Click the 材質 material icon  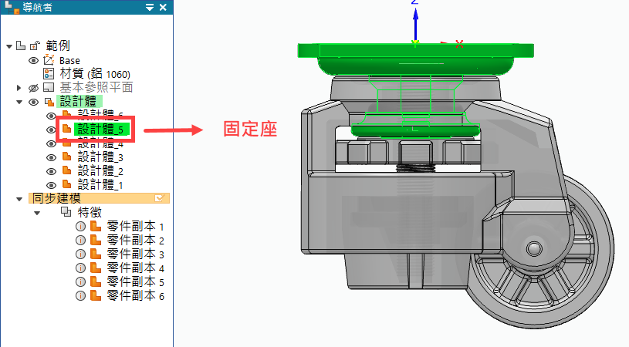pos(49,74)
